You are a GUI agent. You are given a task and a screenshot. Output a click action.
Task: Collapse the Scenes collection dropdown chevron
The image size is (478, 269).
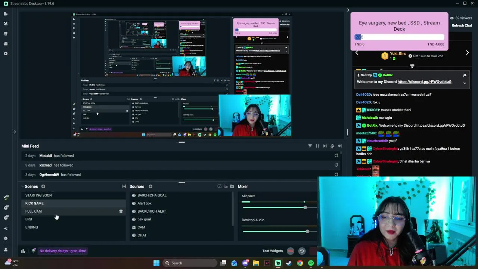tap(22, 186)
